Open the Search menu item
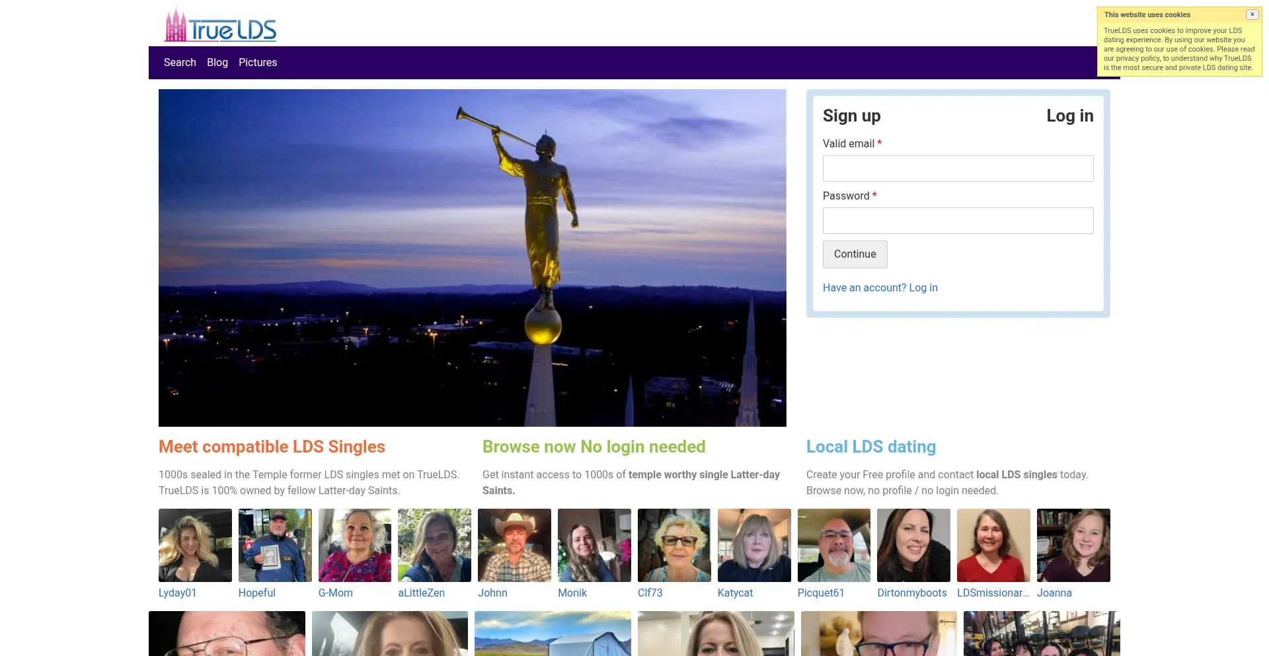Screen dimensions: 1269x656 click(x=180, y=63)
